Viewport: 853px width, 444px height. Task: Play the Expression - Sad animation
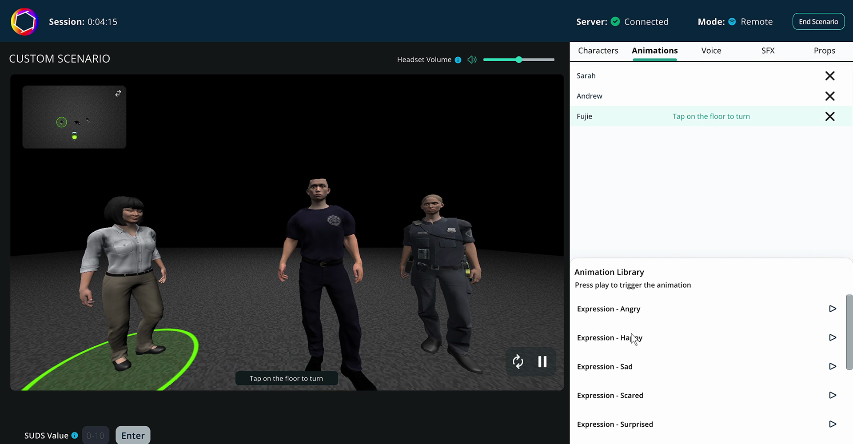click(833, 366)
